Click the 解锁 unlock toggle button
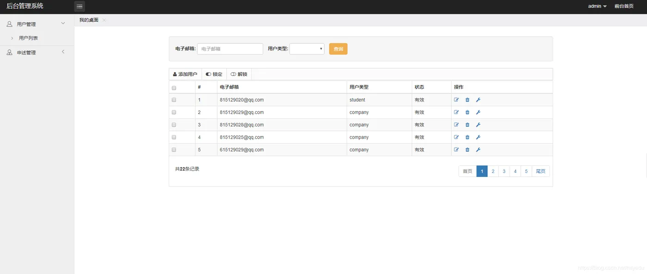This screenshot has height=274, width=647. (x=239, y=74)
